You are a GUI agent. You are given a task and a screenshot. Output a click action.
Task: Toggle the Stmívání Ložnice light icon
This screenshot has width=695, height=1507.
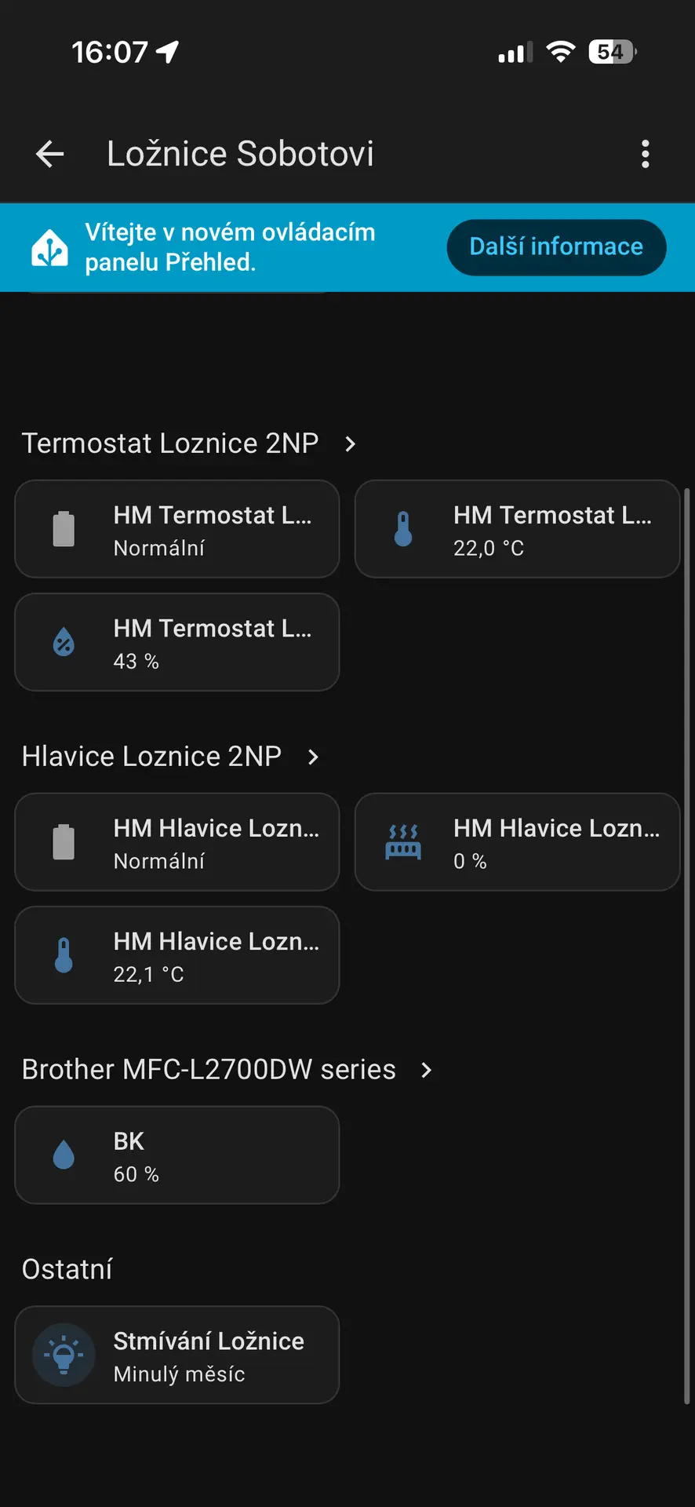pyautogui.click(x=64, y=1355)
